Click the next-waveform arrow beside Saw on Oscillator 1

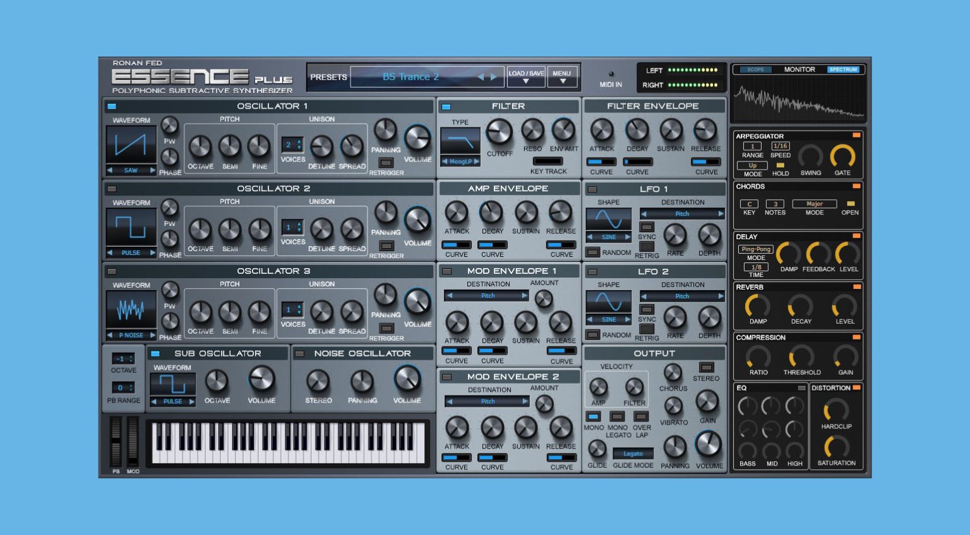153,170
